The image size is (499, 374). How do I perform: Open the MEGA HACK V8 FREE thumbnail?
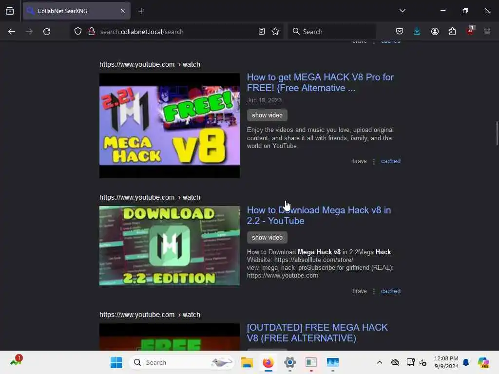pyautogui.click(x=170, y=126)
